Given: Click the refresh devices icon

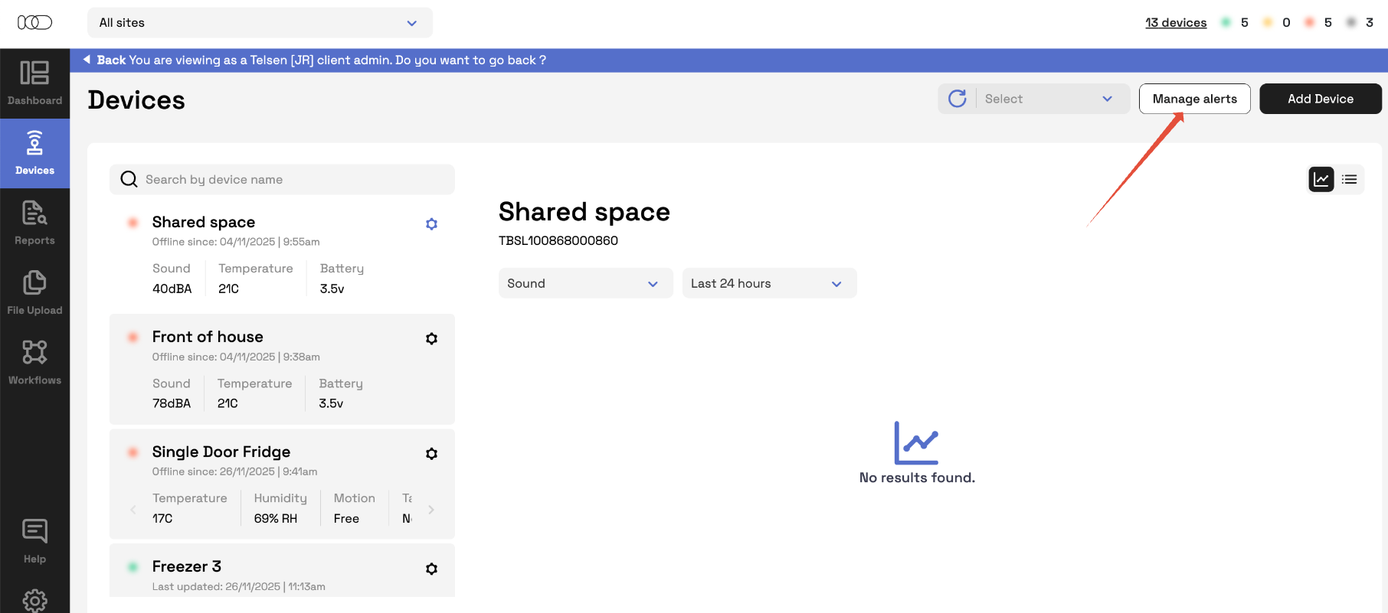Looking at the screenshot, I should tap(958, 99).
